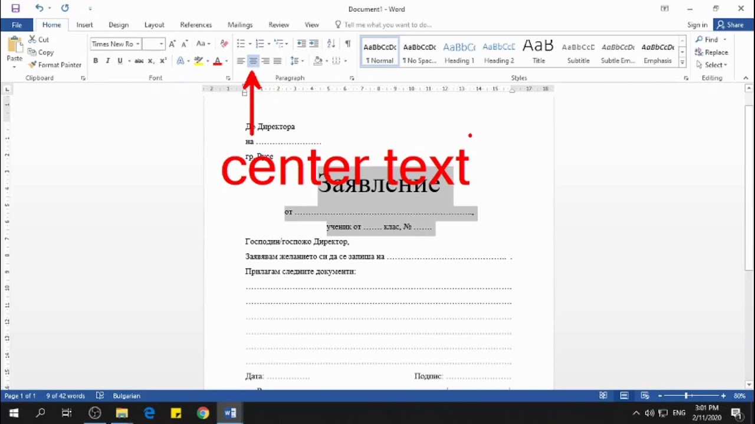Open the font name dropdown
755x424 pixels.
[137, 44]
